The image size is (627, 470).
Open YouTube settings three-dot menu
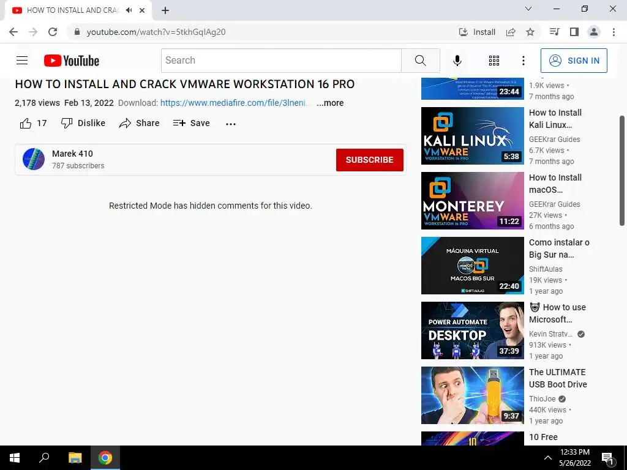pyautogui.click(x=523, y=61)
